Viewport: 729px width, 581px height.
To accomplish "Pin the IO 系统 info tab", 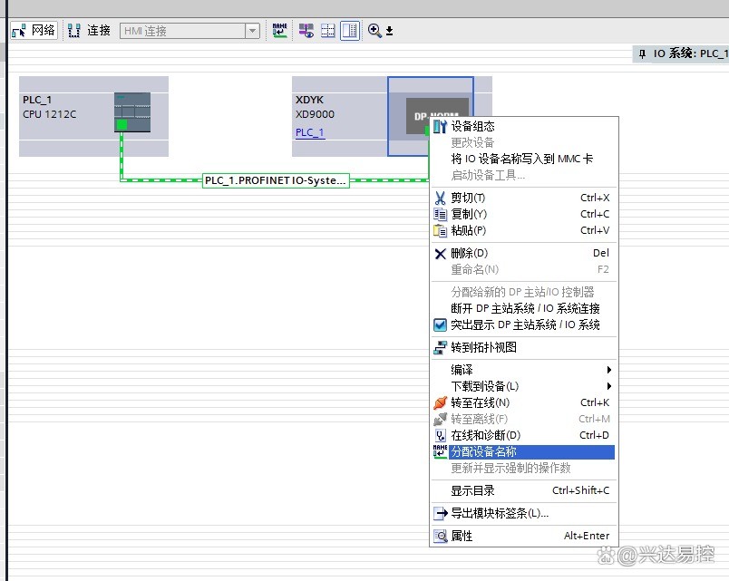I will [642, 53].
